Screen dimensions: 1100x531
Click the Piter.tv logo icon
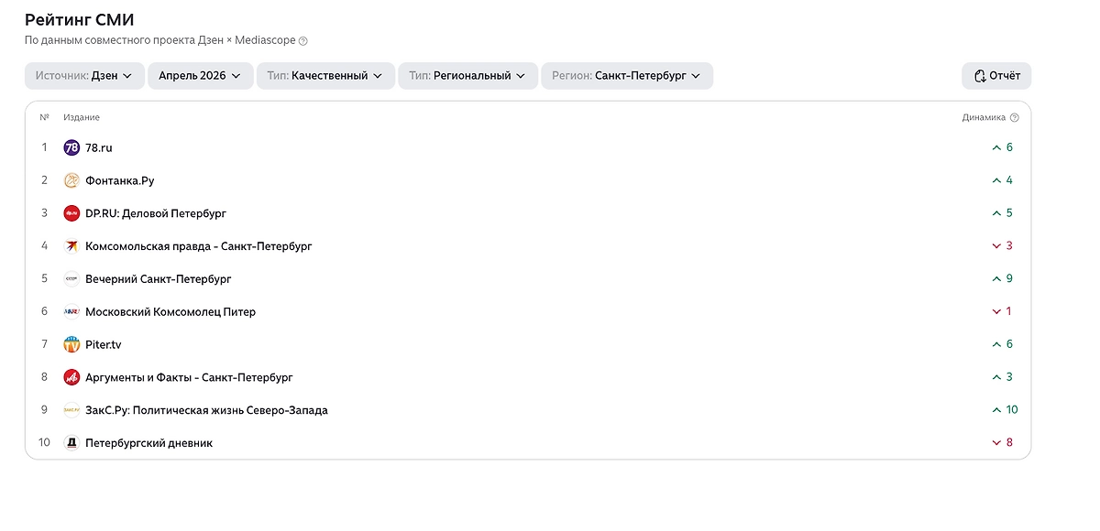point(71,345)
